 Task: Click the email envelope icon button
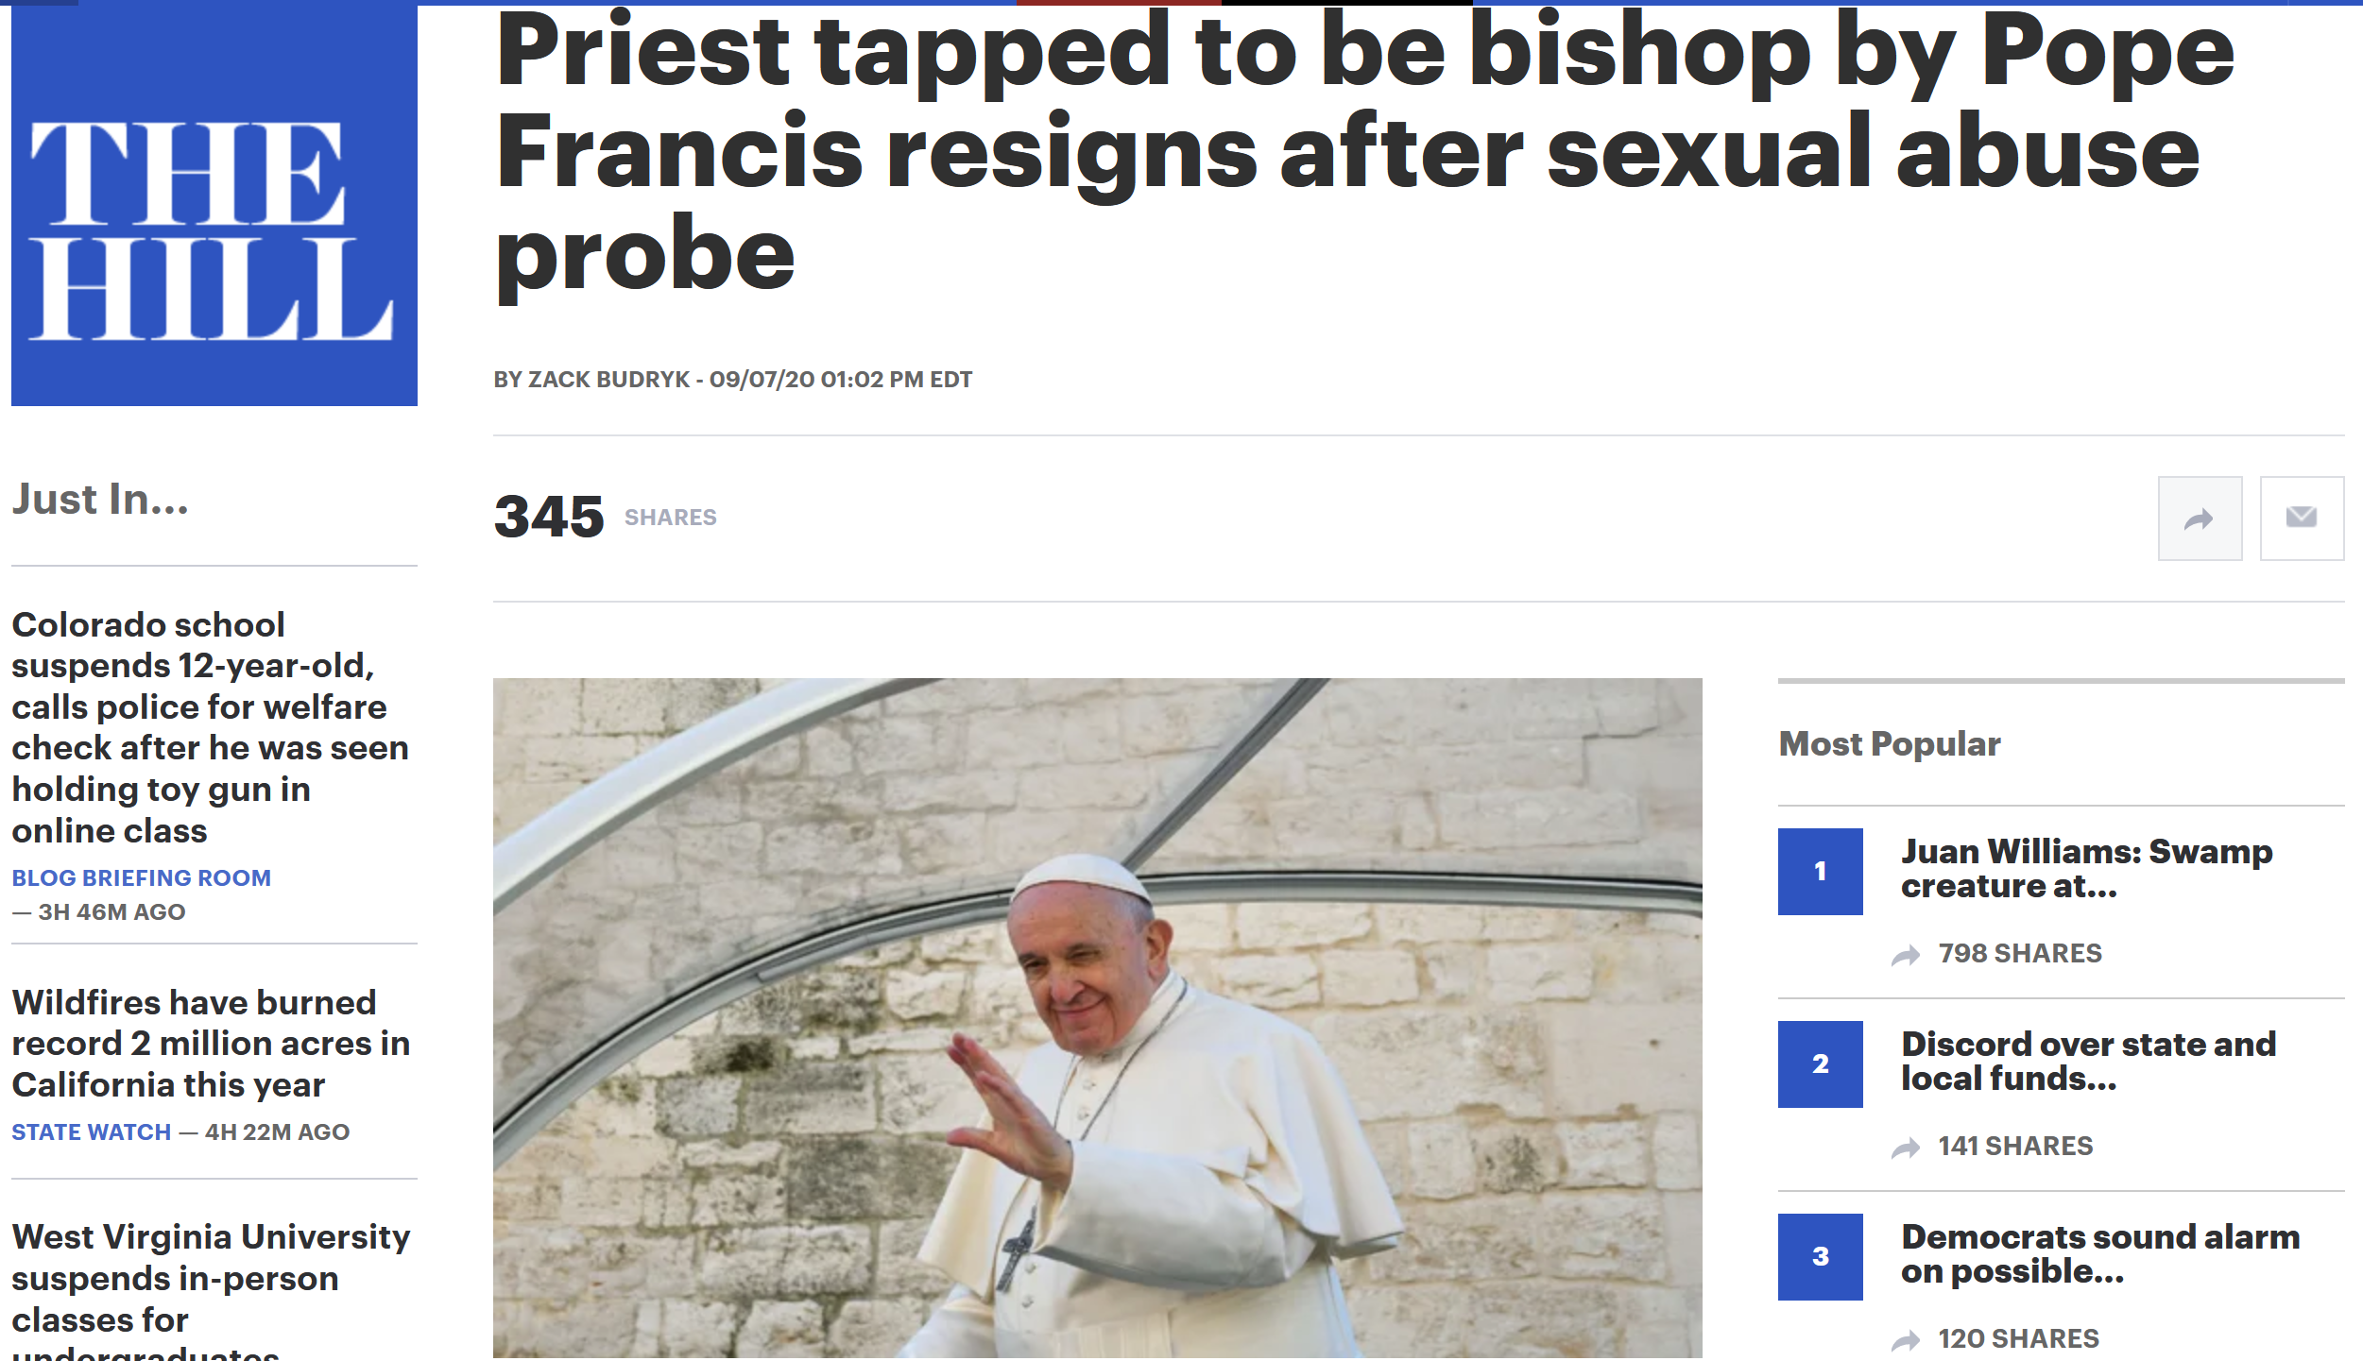point(2302,519)
